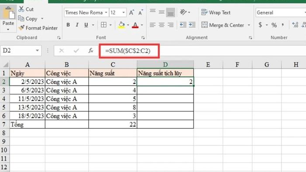
Task: Click Insert Function fx icon
Action: (90, 51)
